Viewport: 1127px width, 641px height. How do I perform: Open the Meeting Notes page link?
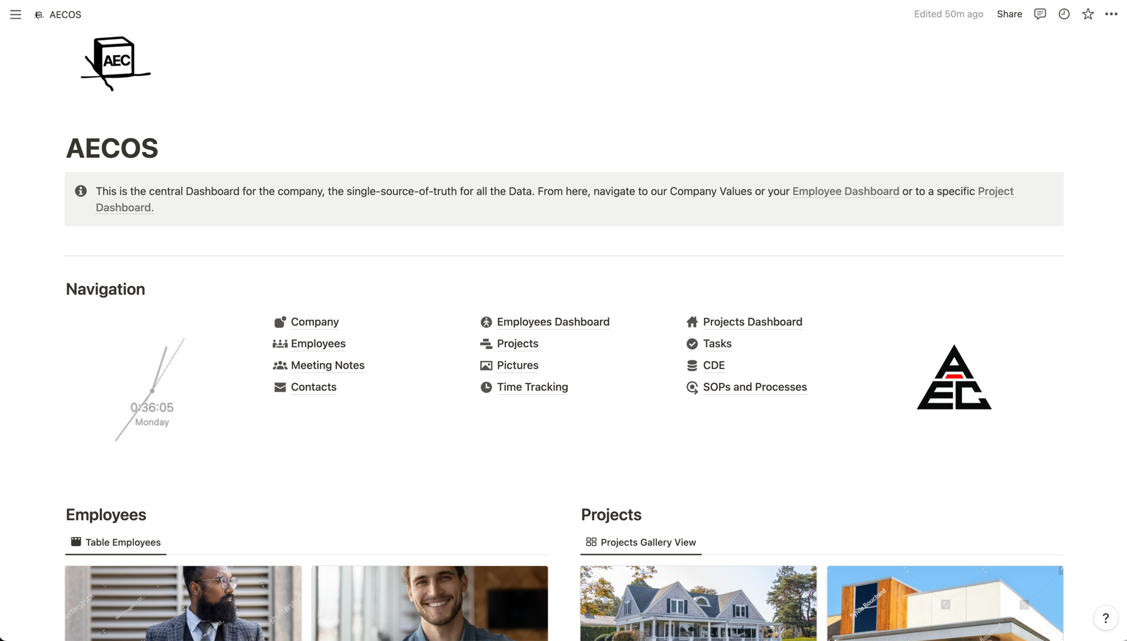[328, 365]
